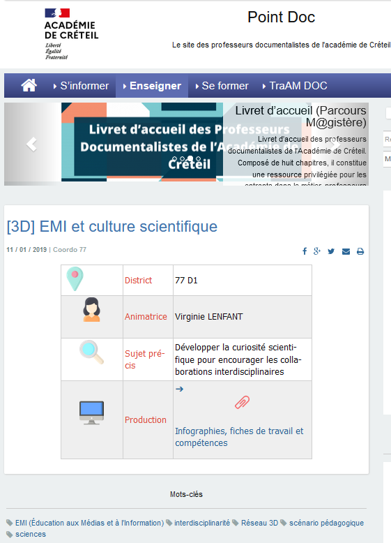
Task: Click the Académie de Créteil logo
Action: coord(71,34)
